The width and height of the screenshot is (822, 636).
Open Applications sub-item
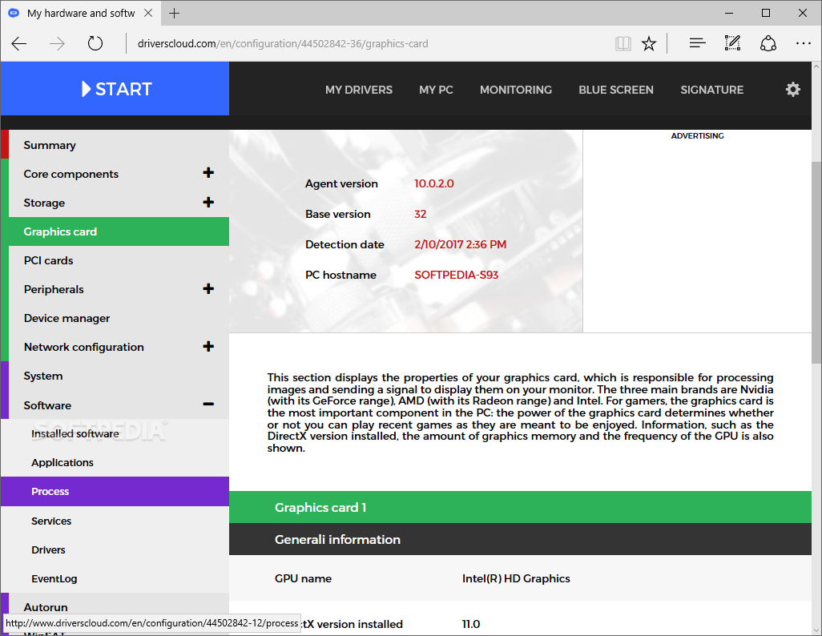click(115, 462)
